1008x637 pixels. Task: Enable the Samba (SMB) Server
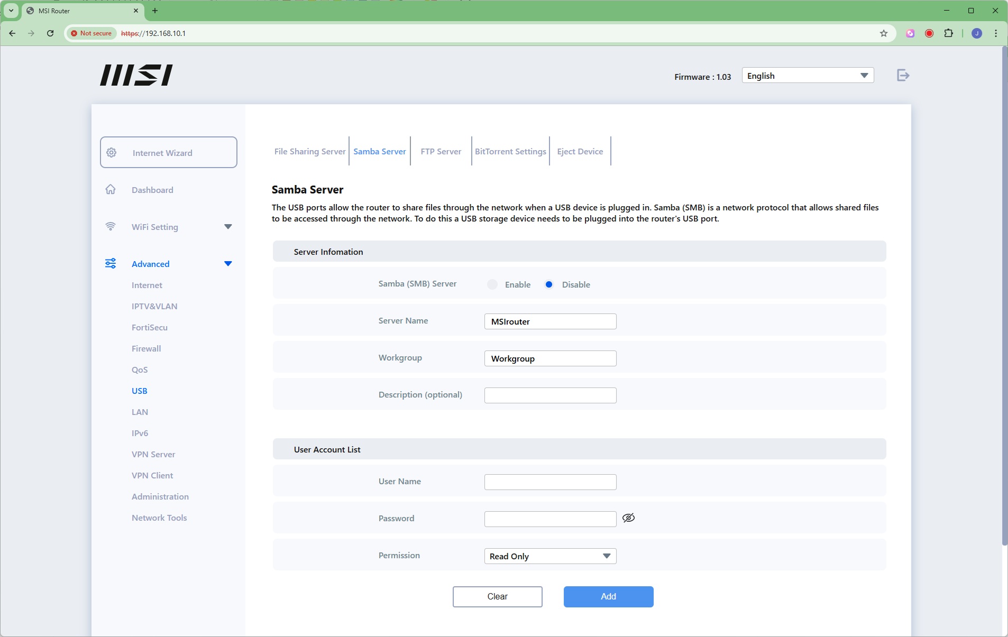pos(492,284)
